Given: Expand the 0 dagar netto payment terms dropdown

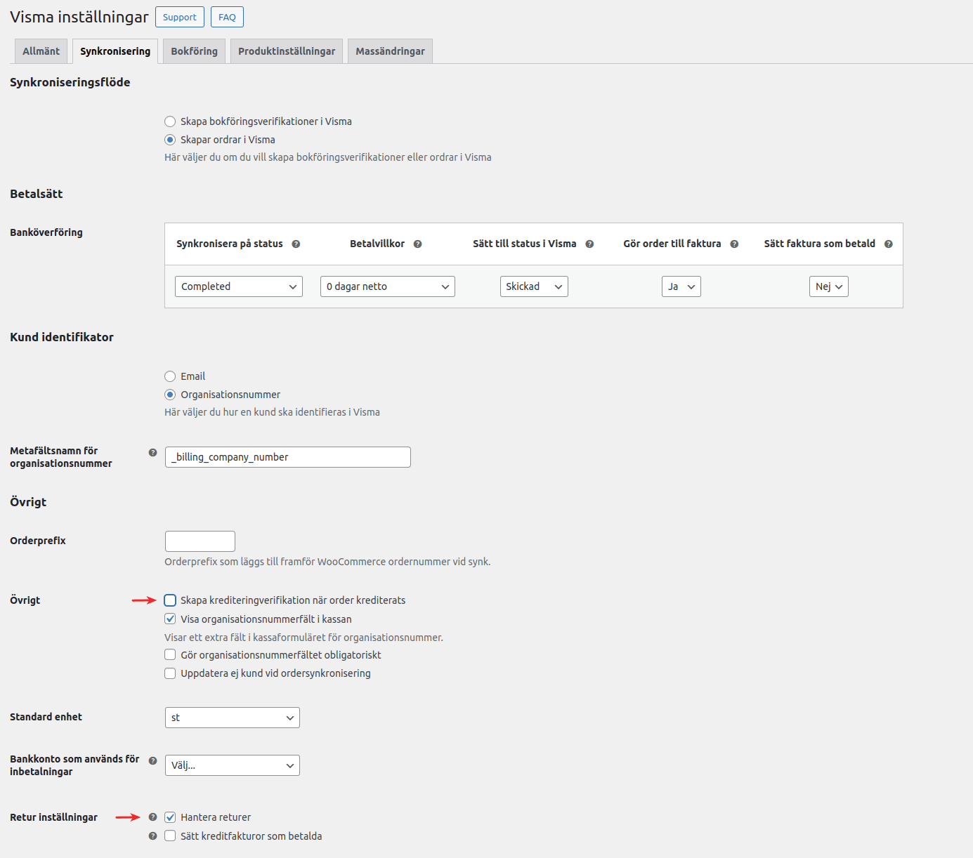Looking at the screenshot, I should [387, 286].
